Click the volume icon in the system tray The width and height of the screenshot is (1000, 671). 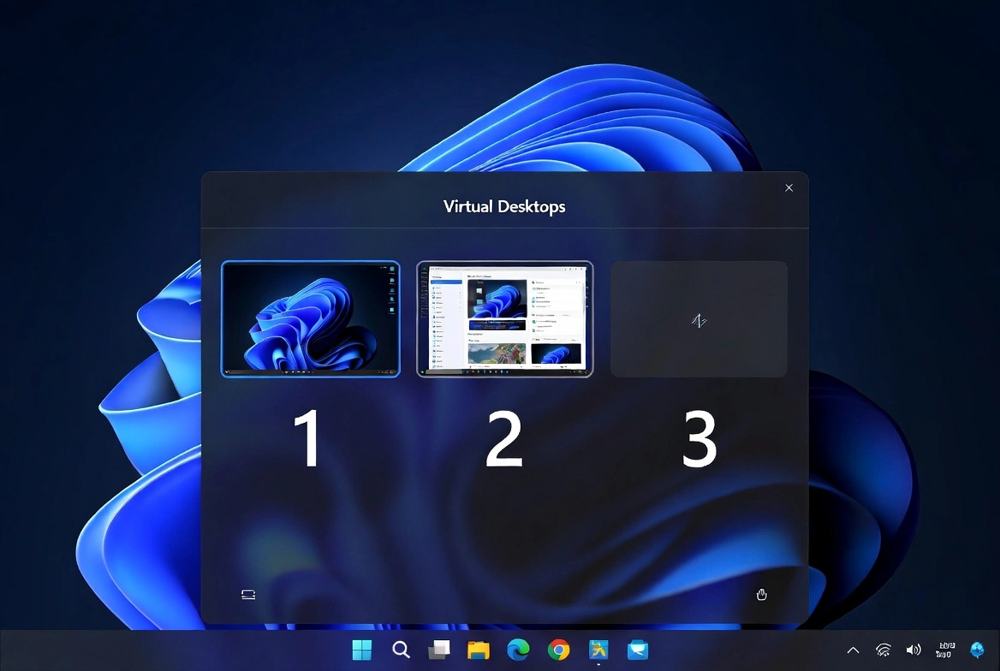(x=913, y=650)
